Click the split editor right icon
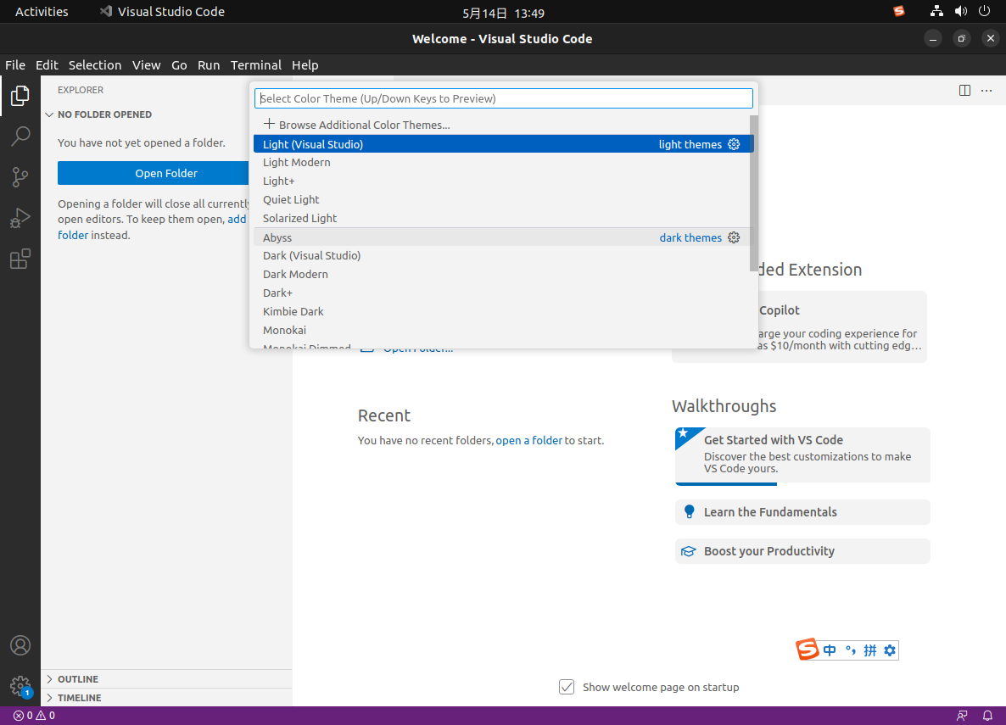 tap(964, 91)
